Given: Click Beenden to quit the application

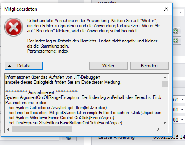Looking at the screenshot, I should point(149,66).
